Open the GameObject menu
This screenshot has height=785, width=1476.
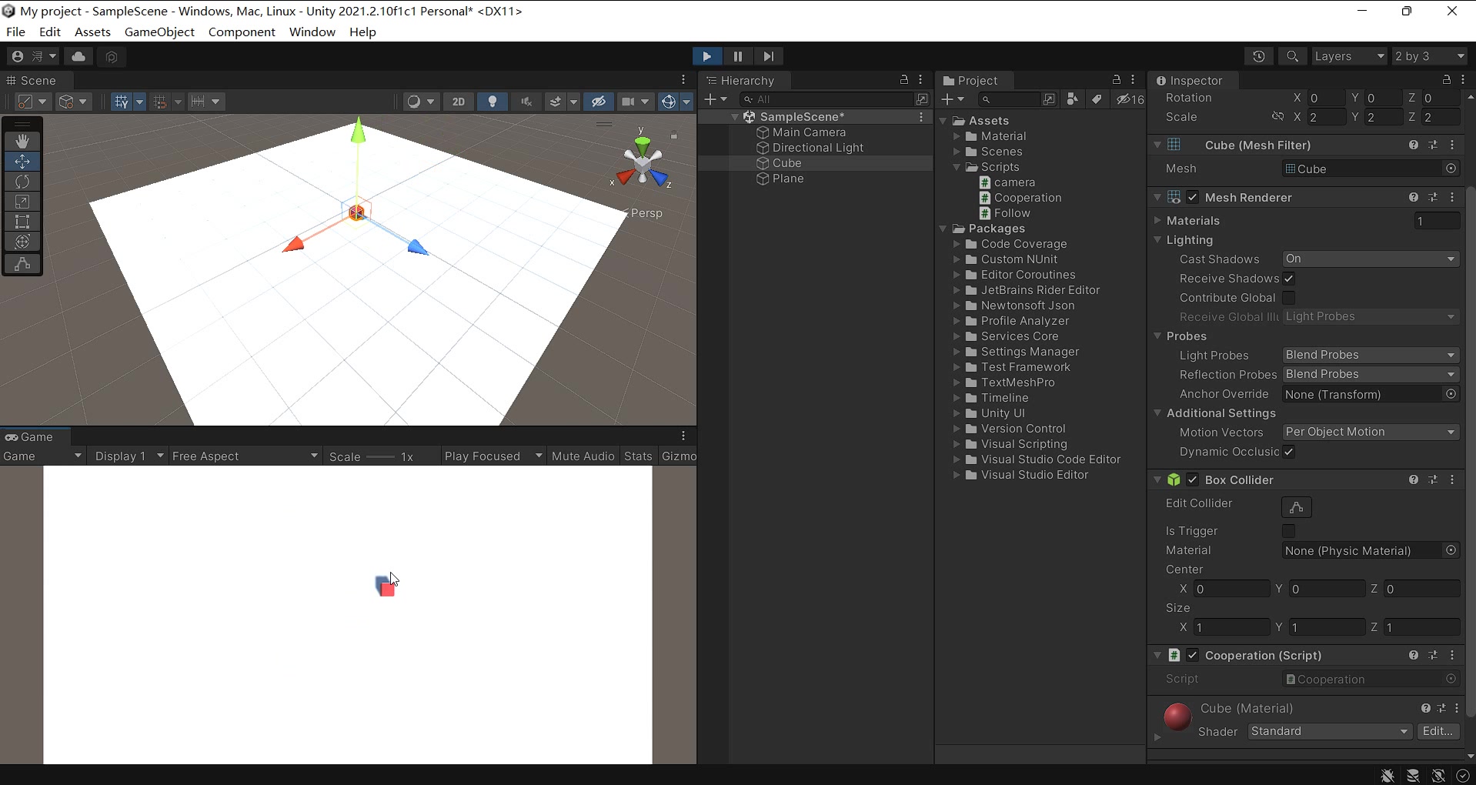(x=159, y=32)
